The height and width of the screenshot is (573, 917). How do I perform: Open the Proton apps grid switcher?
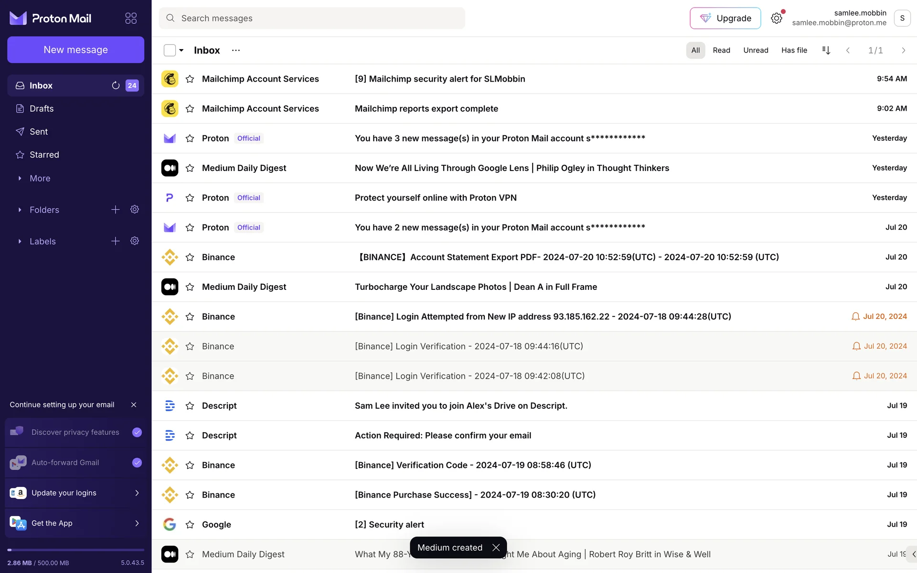coord(131,18)
